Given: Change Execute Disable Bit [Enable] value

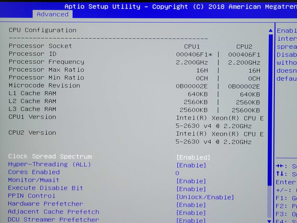Looking at the screenshot, I should click(191, 189).
